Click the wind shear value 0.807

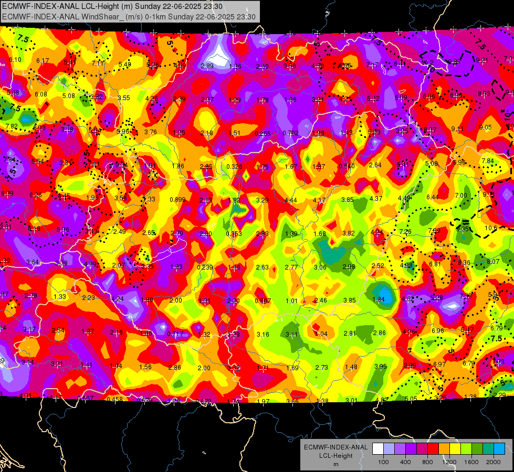263,301
